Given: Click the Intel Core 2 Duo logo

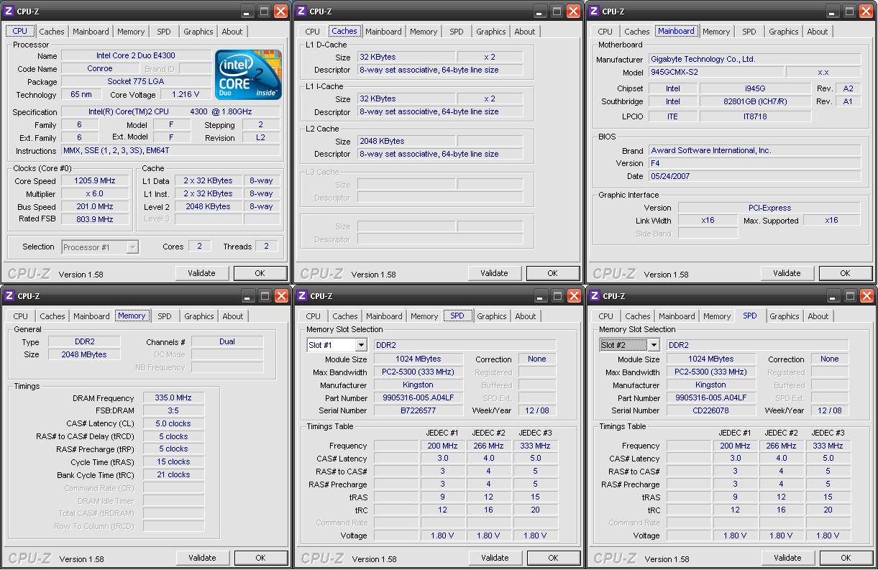Looking at the screenshot, I should coord(247,75).
